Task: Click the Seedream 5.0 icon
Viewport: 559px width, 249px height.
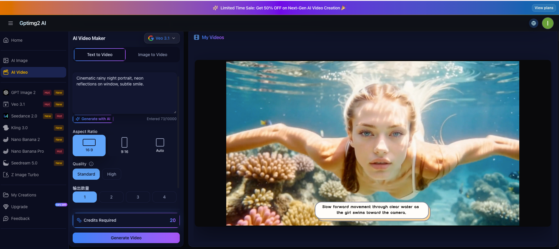Action: point(6,163)
